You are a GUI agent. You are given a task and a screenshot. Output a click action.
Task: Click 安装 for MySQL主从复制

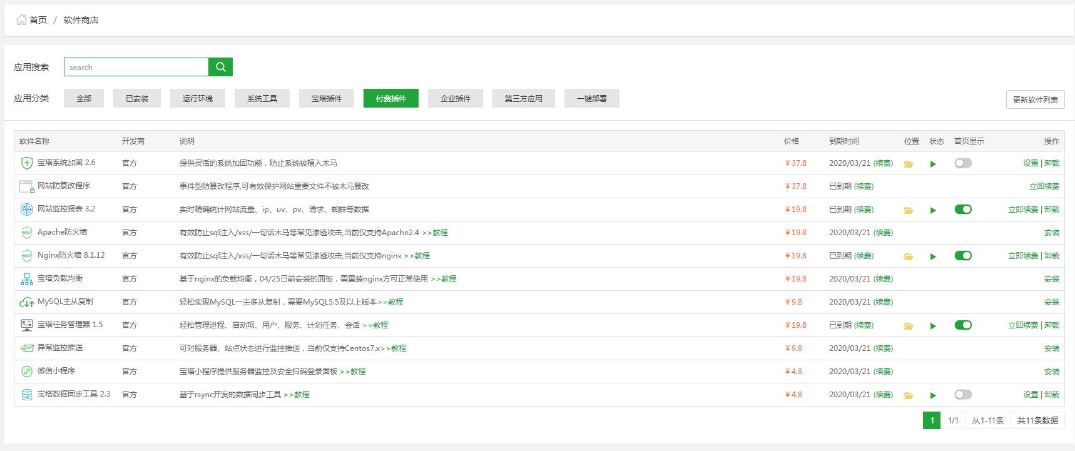(x=1052, y=302)
